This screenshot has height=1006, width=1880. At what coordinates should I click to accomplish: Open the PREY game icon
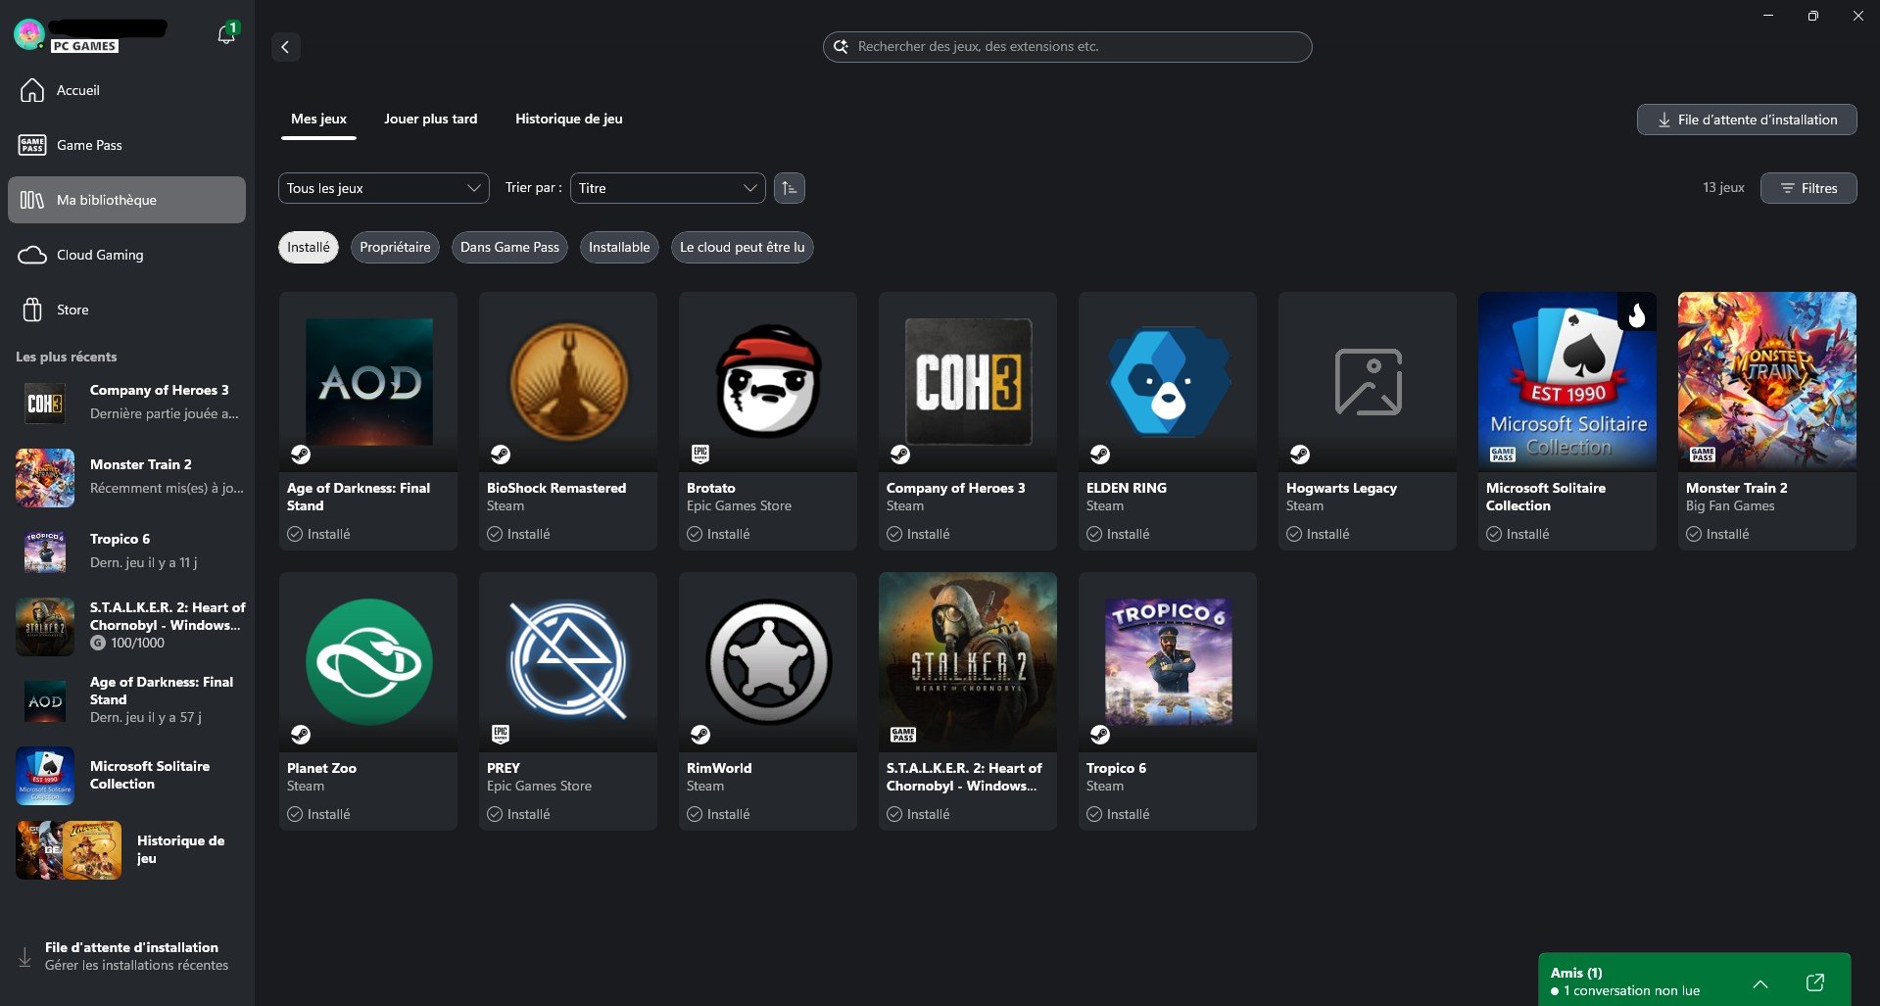pyautogui.click(x=568, y=662)
